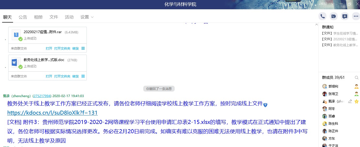
Task: Open the list menu on the rar file card
Action: pos(83,49)
